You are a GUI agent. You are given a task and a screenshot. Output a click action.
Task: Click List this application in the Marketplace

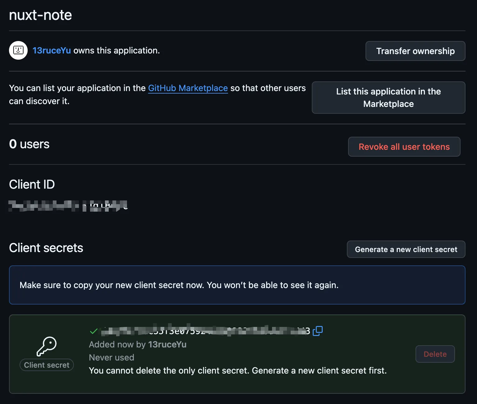(x=388, y=98)
